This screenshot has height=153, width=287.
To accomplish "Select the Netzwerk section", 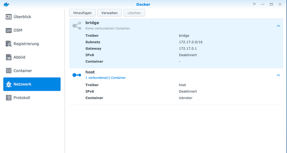I will pos(32,84).
